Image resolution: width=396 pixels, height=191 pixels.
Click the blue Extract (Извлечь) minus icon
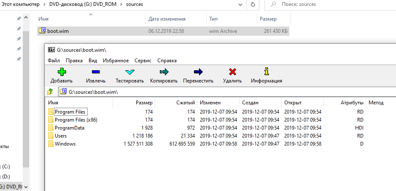tap(95, 72)
